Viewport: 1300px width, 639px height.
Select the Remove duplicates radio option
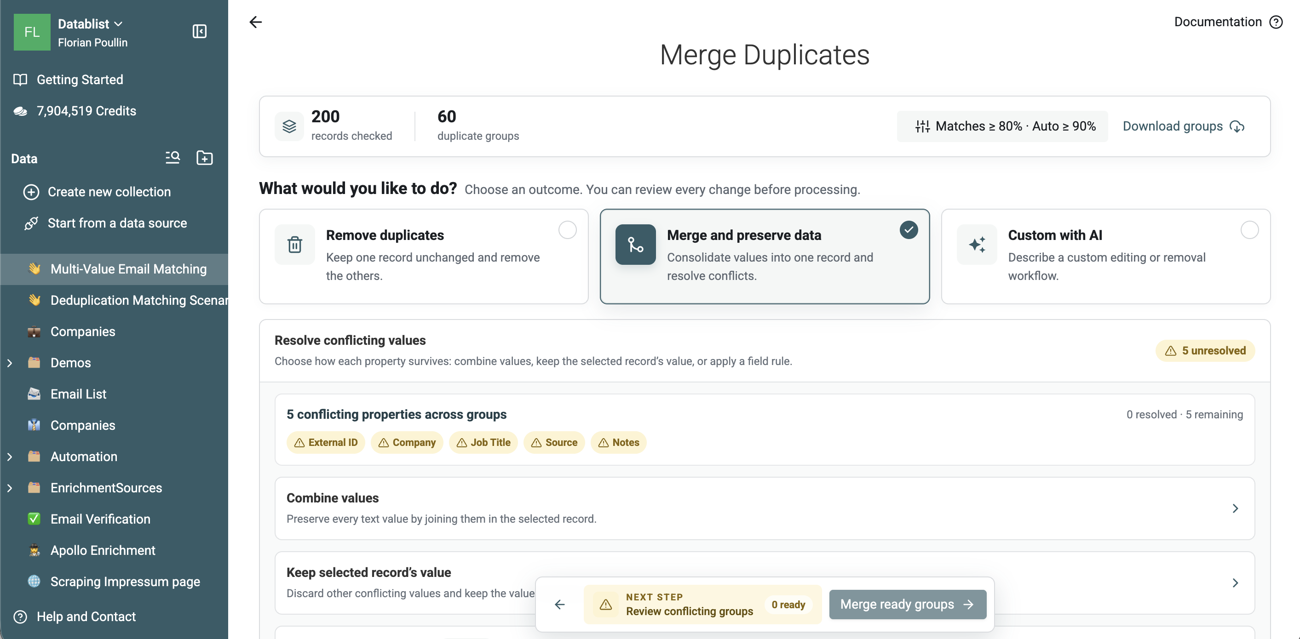pyautogui.click(x=567, y=230)
